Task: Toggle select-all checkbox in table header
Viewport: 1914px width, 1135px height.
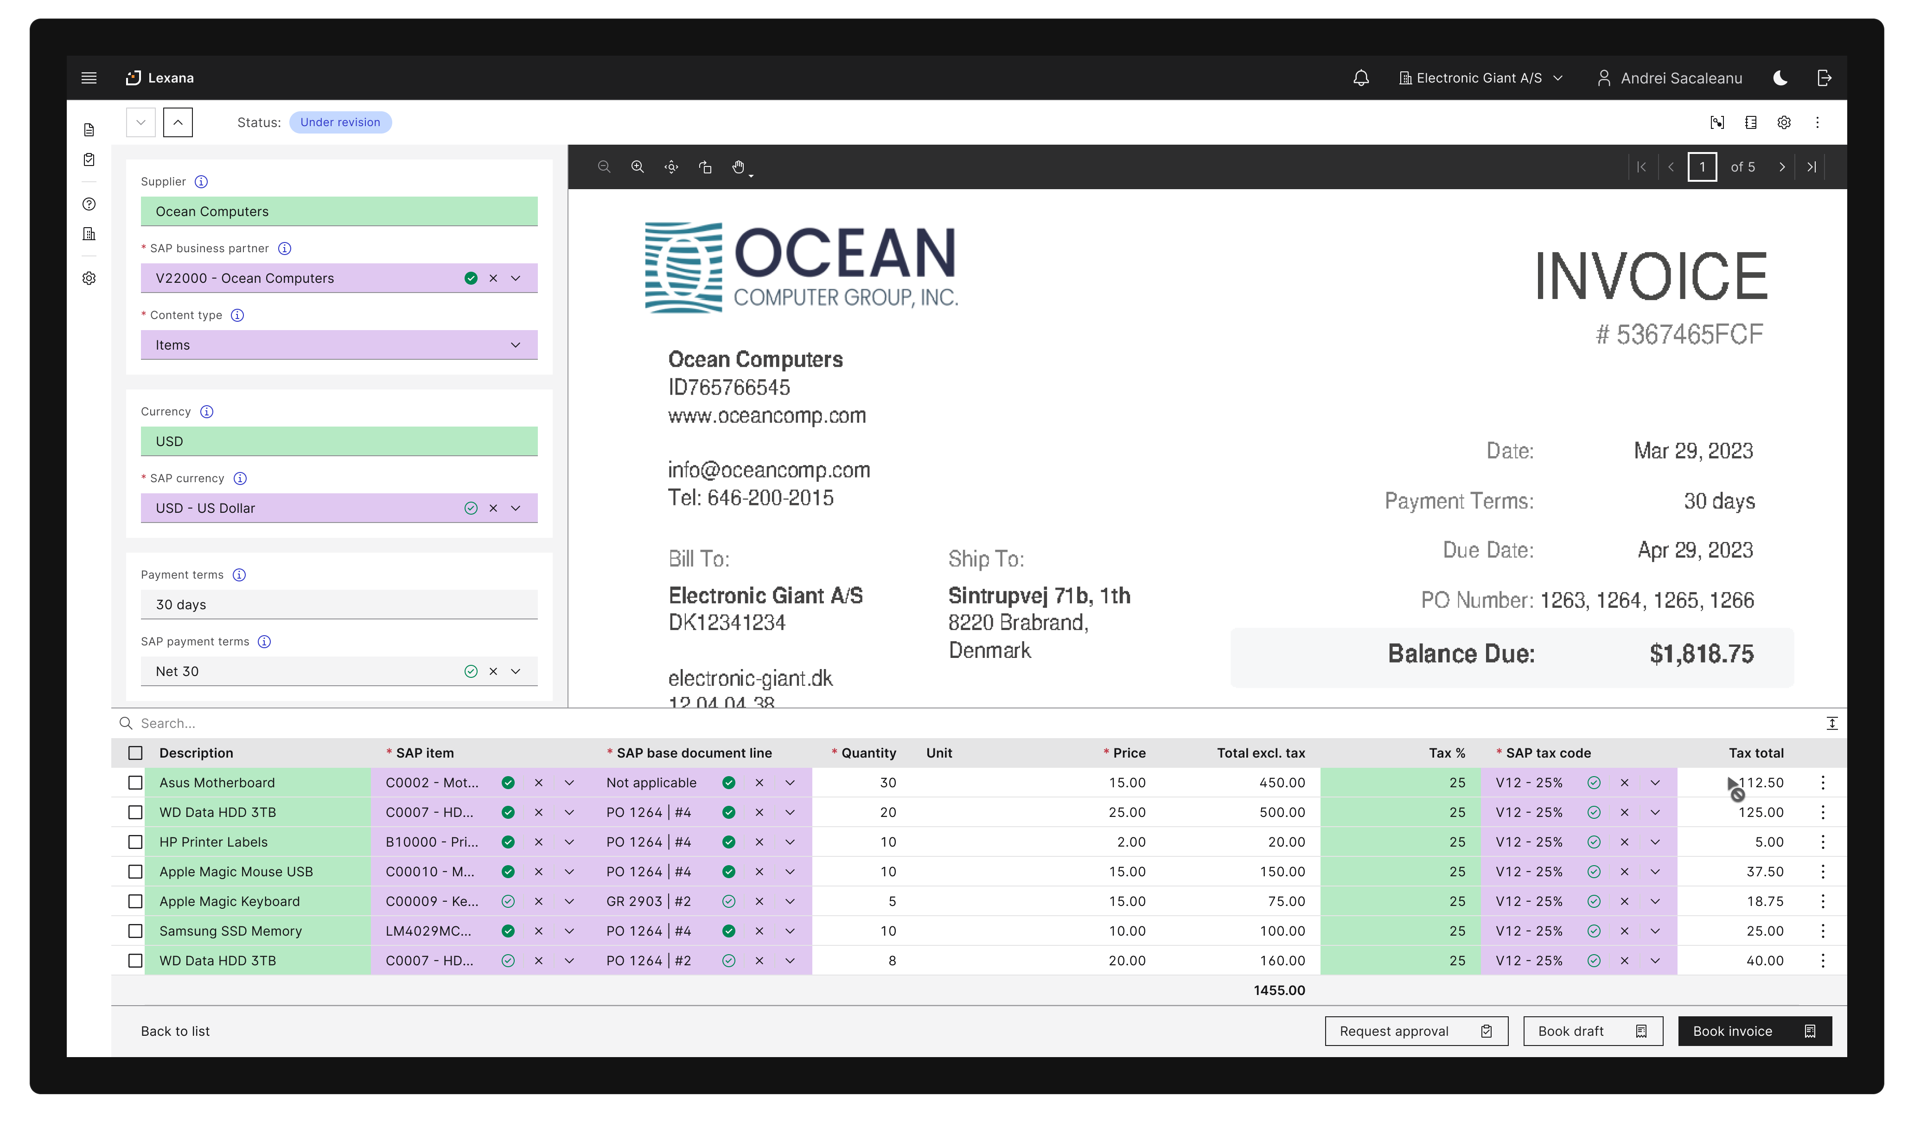Action: pyautogui.click(x=135, y=752)
